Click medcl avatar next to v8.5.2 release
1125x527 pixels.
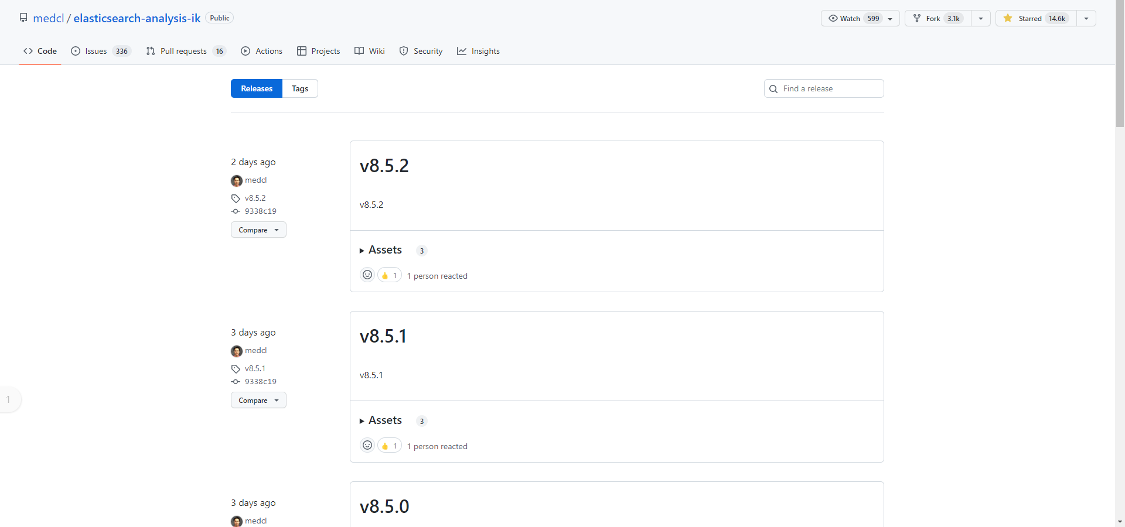pos(237,180)
